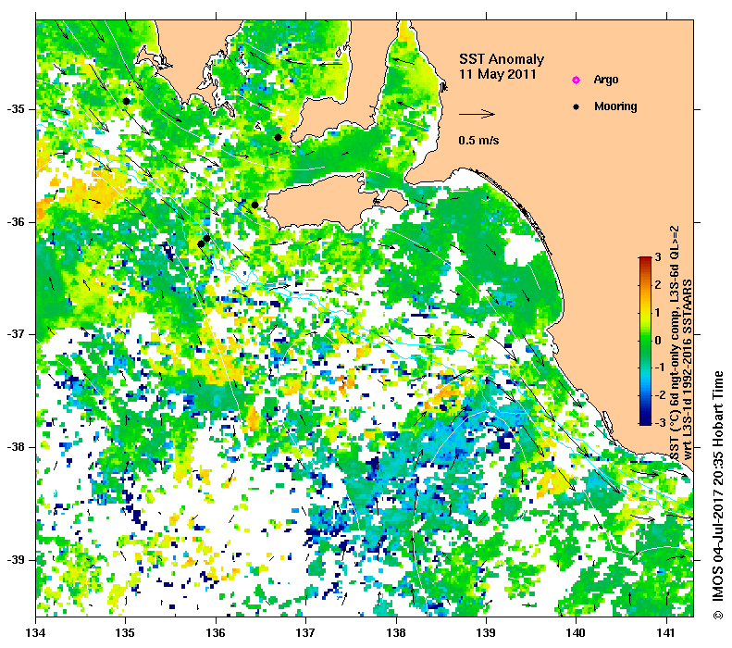Click longitude label 141
The width and height of the screenshot is (732, 648).
pyautogui.click(x=666, y=632)
